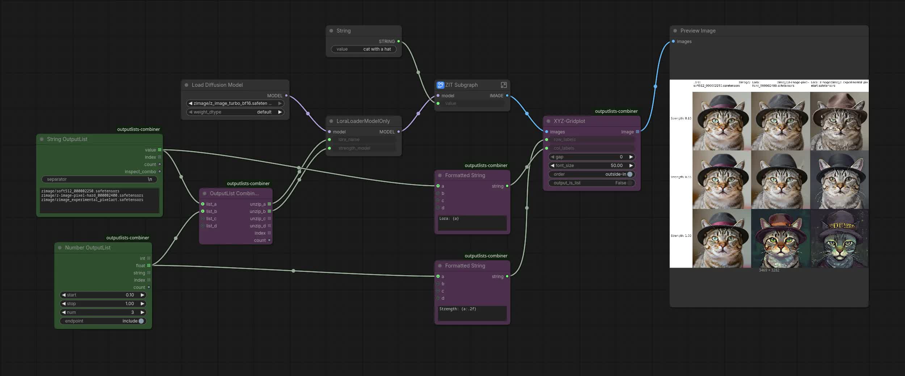Image resolution: width=905 pixels, height=376 pixels.
Task: Click the STRING output slot on the String node
Action: pyautogui.click(x=399, y=41)
